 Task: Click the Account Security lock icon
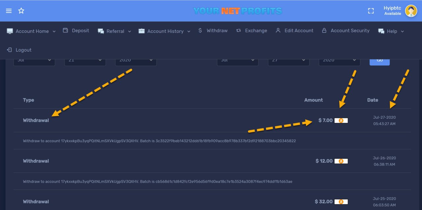(x=324, y=30)
